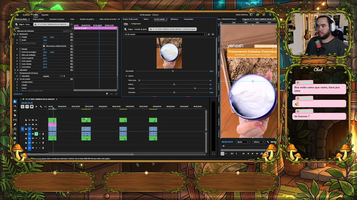
Task: Open the Cor de Lumetri effect dropdown
Action: 165,34
